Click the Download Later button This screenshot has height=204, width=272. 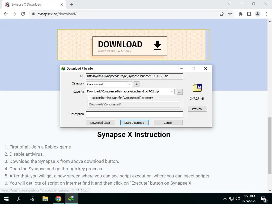(x=100, y=123)
